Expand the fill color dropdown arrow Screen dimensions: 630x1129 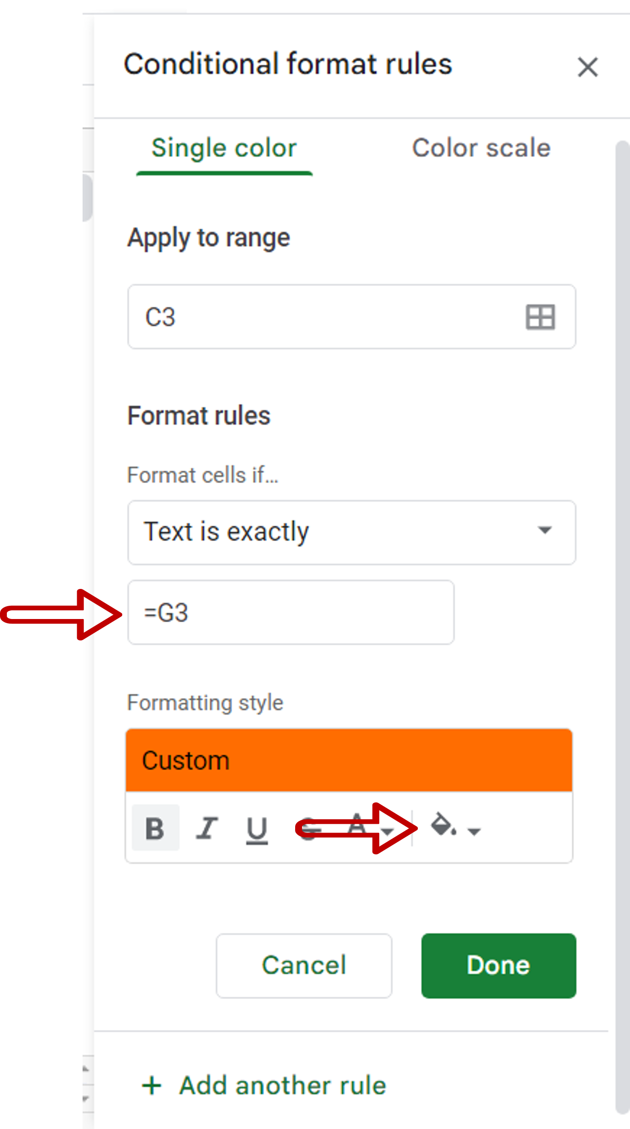coord(474,831)
